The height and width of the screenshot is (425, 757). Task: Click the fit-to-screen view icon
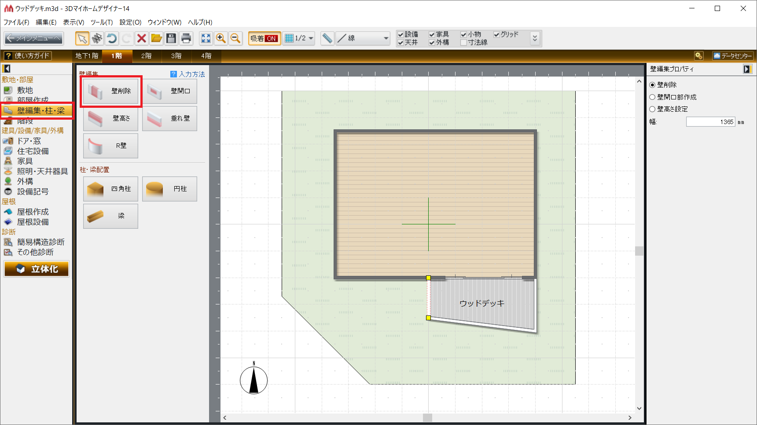206,38
